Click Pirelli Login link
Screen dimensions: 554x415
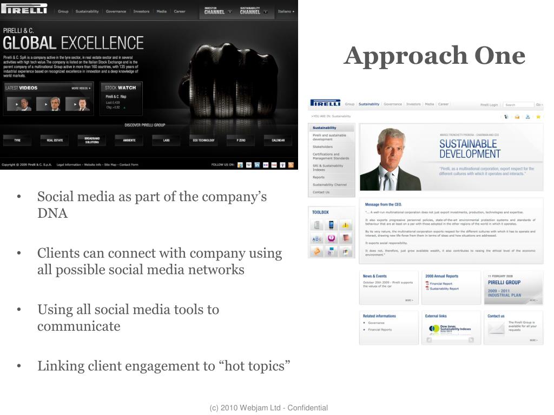pyautogui.click(x=489, y=105)
